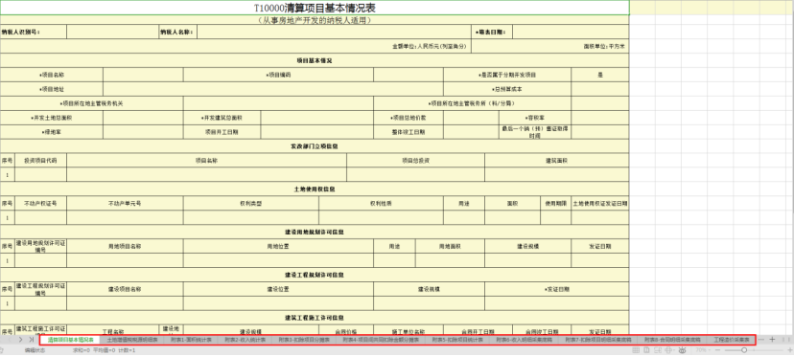Select the 不动产权证号 column header
Screen dimensions: 794x356
click(x=40, y=203)
